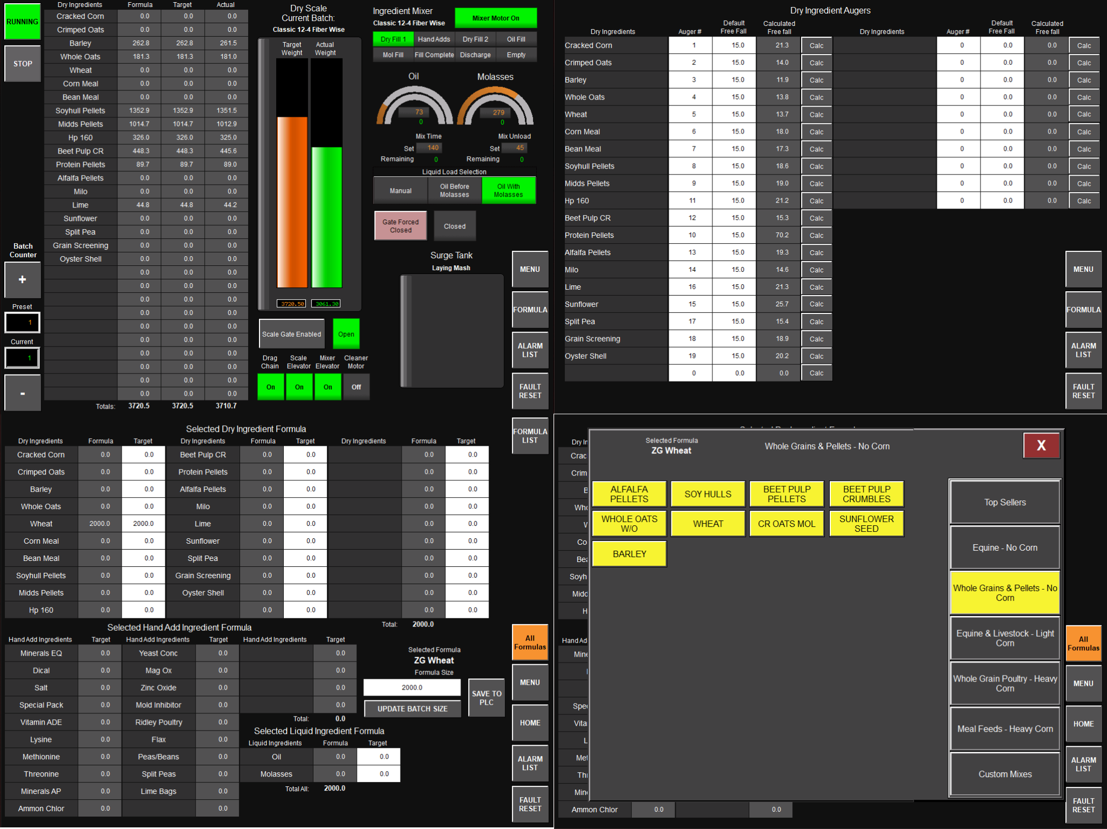Image resolution: width=1107 pixels, height=829 pixels.
Task: Turn off the Scale Elevator motor
Action: [299, 386]
